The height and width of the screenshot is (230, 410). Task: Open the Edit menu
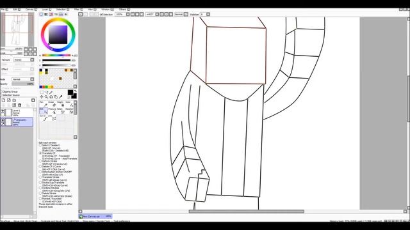(16, 10)
